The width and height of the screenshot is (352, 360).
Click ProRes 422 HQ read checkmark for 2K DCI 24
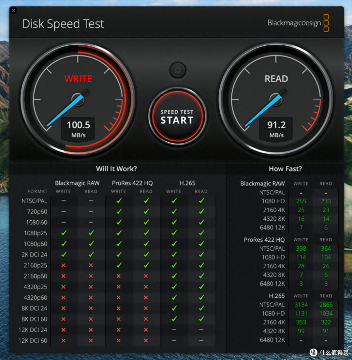tap(146, 254)
